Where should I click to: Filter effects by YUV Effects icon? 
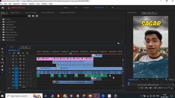pos(37,16)
